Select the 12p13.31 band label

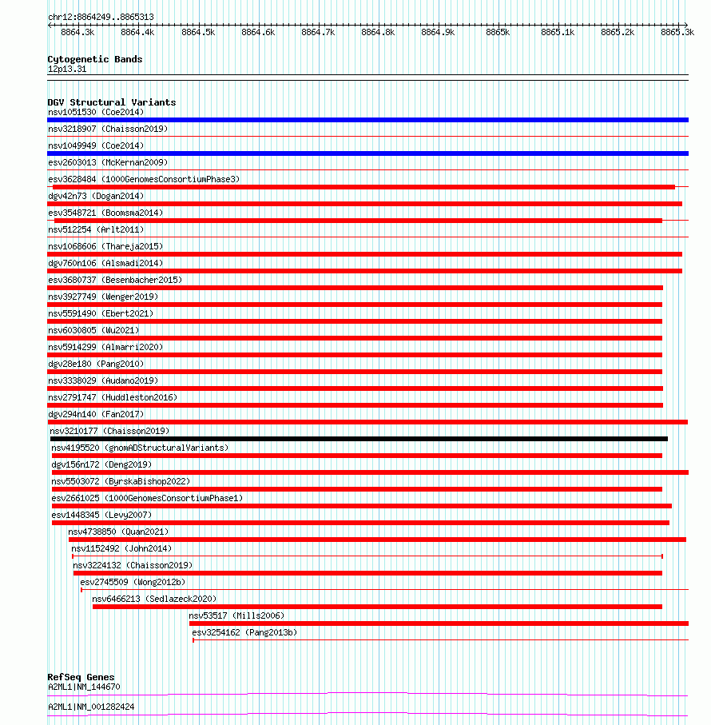[67, 70]
